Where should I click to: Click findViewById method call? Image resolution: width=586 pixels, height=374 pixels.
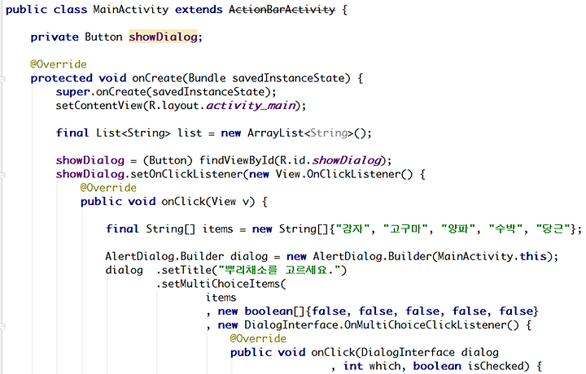[x=237, y=160]
